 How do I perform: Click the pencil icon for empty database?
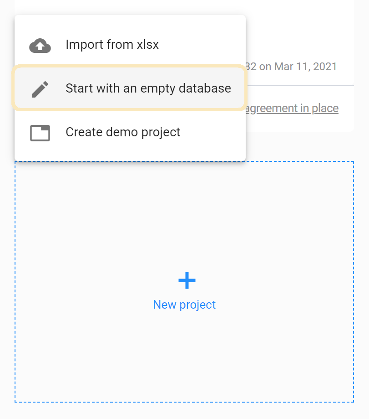tap(40, 89)
